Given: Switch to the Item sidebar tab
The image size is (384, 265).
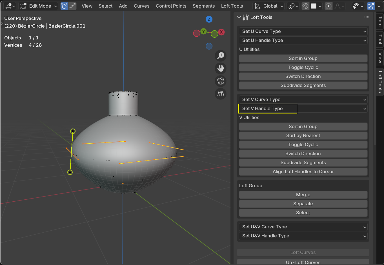Looking at the screenshot, I should coord(380,21).
